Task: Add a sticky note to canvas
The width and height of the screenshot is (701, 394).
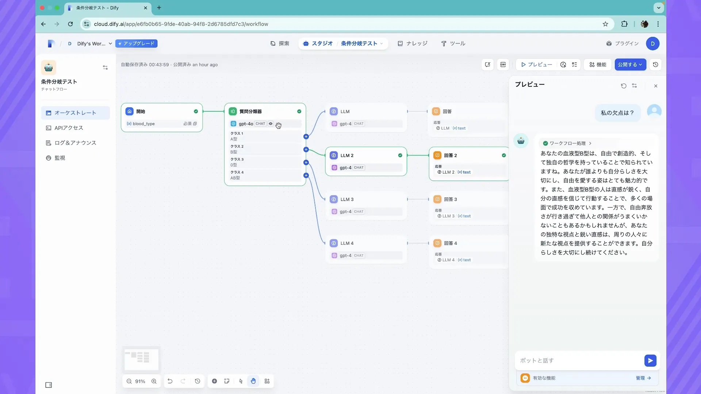Action: [227, 381]
